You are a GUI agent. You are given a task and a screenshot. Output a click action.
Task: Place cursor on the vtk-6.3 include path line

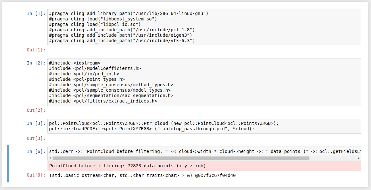point(122,41)
